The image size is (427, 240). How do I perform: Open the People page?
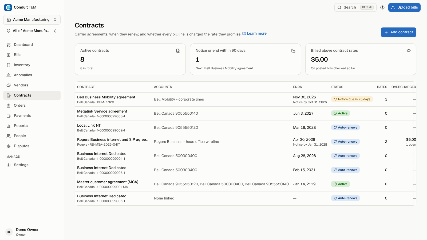coord(32,136)
